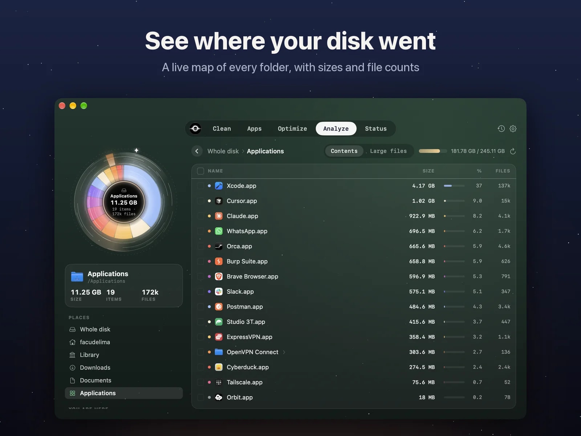Click the Cursor.app icon
This screenshot has width=581, height=436.
pos(219,201)
